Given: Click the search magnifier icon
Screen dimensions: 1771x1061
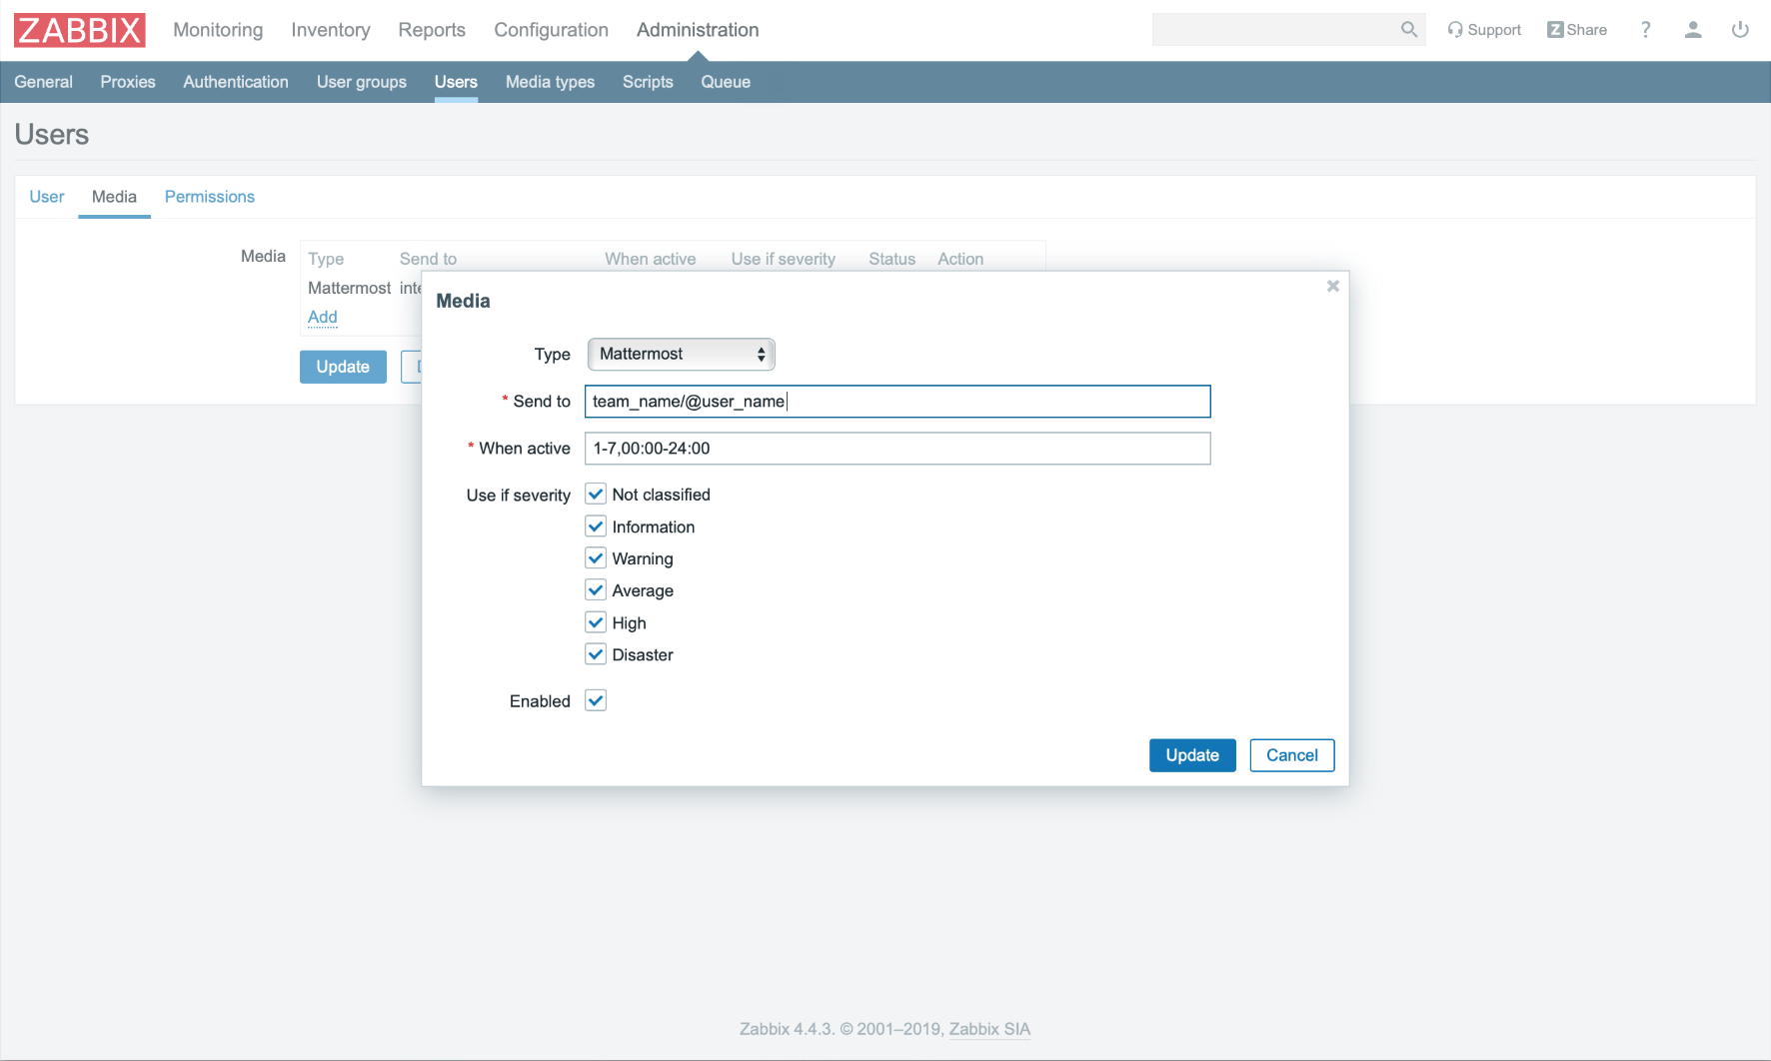Looking at the screenshot, I should point(1408,30).
